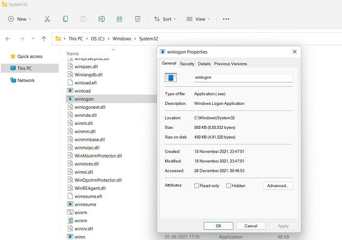The height and width of the screenshot is (240, 342).
Task: Expand the chevron after Windows in the address bar
Action: pos(135,39)
